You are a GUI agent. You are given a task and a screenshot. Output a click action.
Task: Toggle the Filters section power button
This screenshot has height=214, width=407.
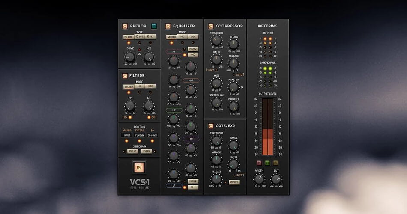coord(125,76)
